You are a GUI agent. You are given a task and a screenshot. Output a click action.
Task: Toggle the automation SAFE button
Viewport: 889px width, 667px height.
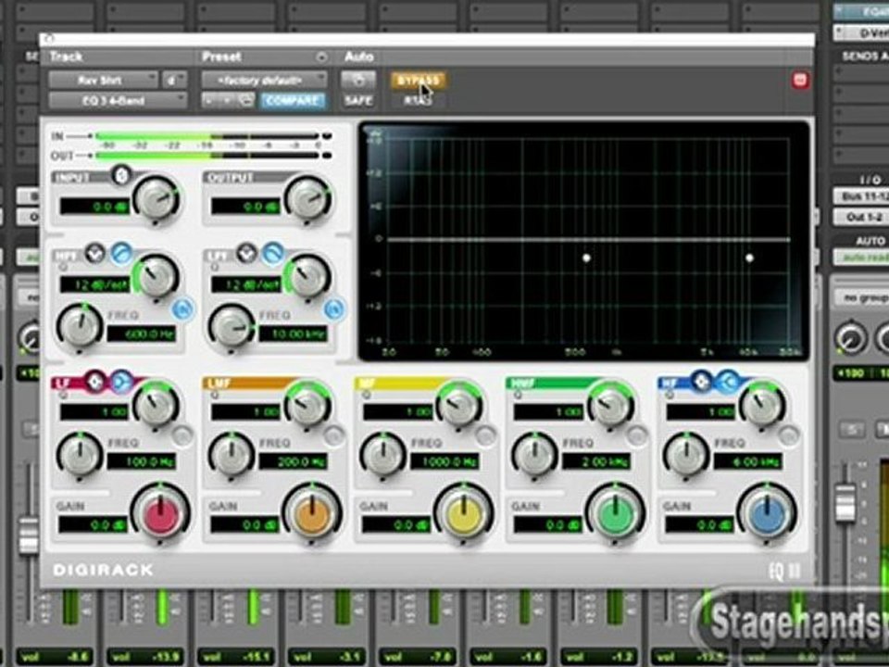(357, 101)
